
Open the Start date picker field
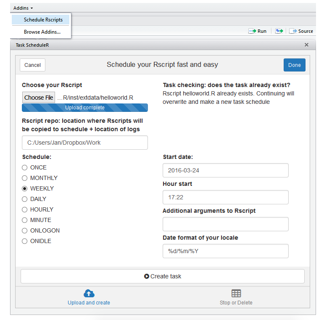pyautogui.click(x=225, y=170)
